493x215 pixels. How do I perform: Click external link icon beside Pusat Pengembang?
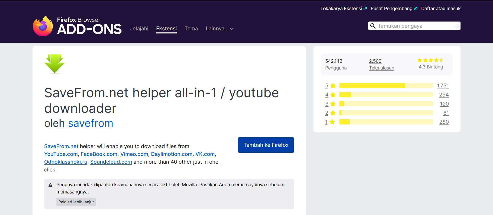coord(416,9)
